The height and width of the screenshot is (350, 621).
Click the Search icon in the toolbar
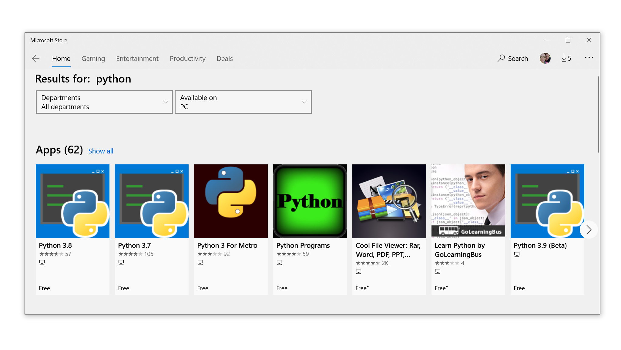501,59
